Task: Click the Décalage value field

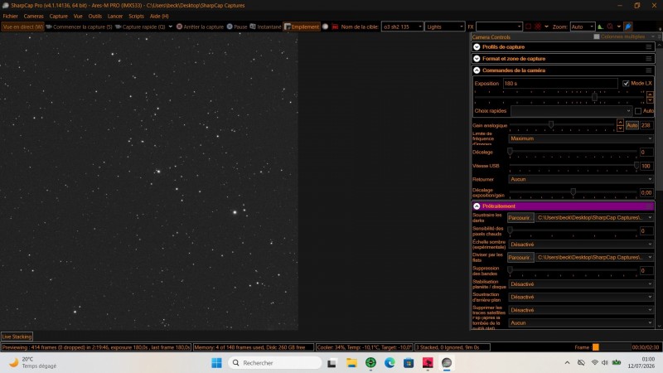Action: 646,153
